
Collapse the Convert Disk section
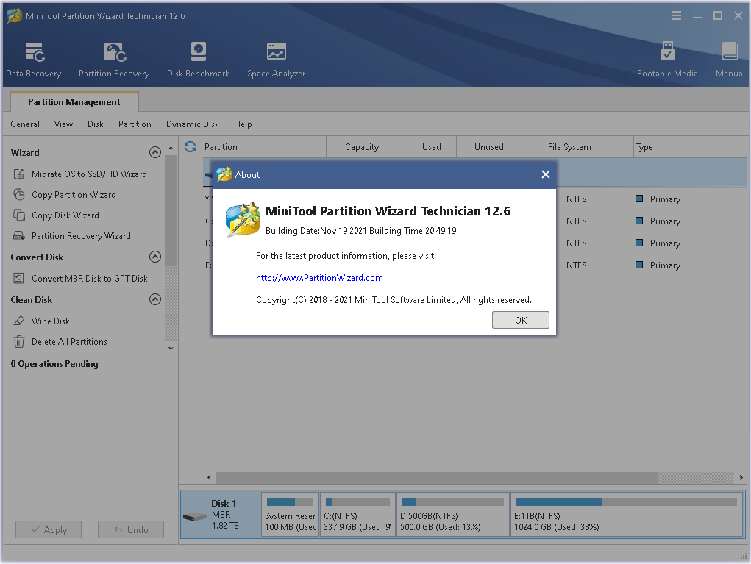tap(154, 257)
